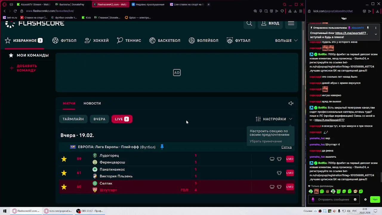The image size is (382, 215).
Task: Expand the БОЛЬШЕ sports dropdown
Action: click(286, 40)
